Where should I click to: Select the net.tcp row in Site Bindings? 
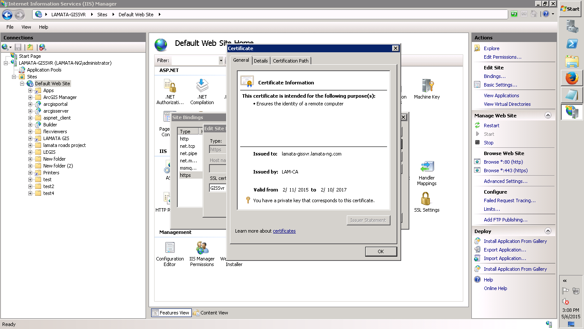[x=190, y=146]
